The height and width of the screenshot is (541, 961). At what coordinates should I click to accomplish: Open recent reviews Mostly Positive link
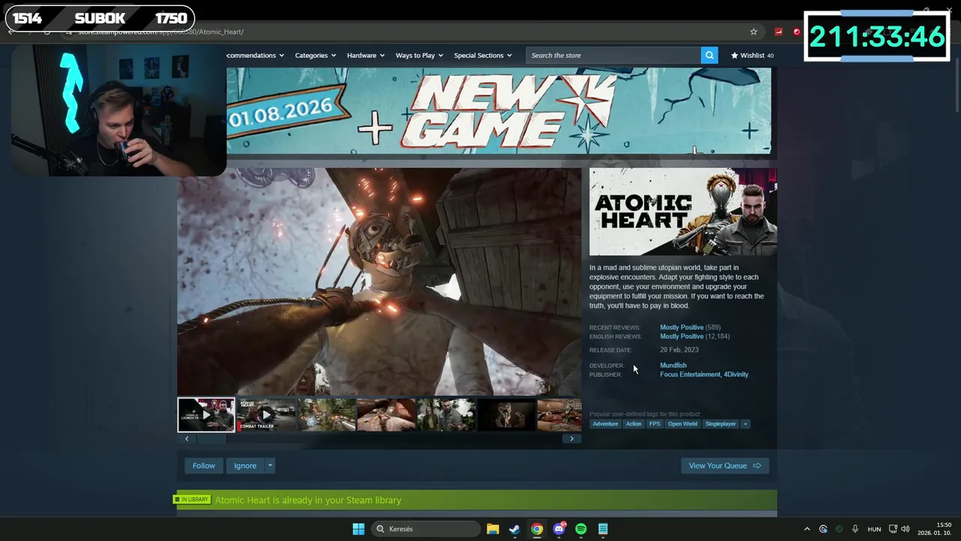point(682,328)
